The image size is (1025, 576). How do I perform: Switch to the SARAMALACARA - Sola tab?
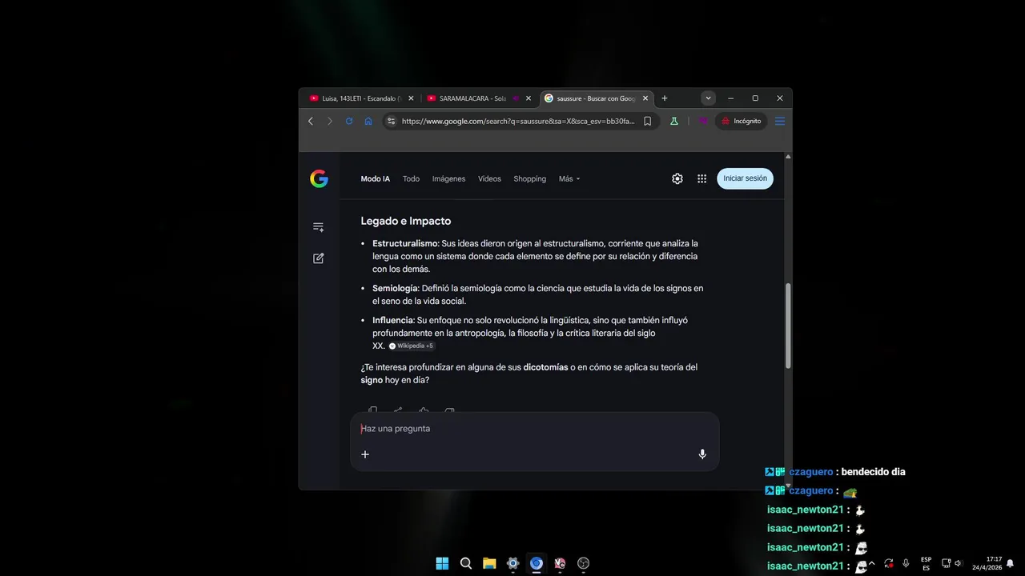tap(472, 98)
